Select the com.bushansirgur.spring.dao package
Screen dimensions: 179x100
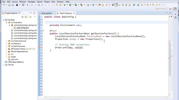point(25,33)
